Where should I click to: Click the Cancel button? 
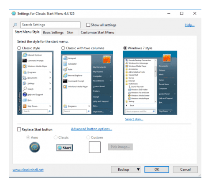(185, 170)
